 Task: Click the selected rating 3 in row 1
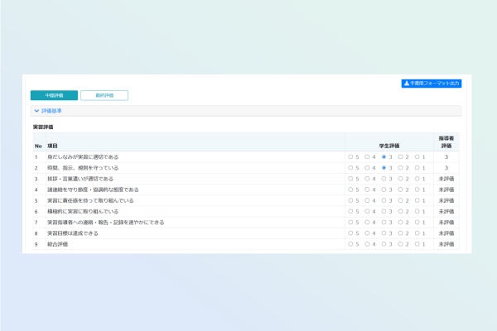coord(384,156)
